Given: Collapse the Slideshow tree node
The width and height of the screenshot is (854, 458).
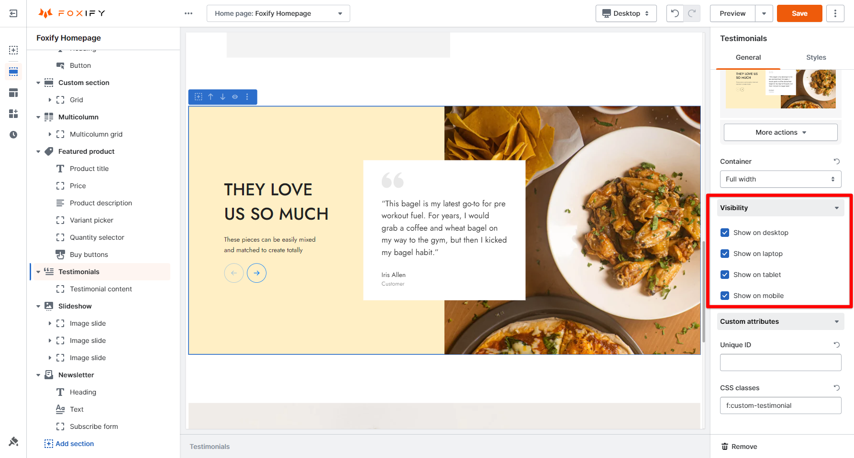Looking at the screenshot, I should pyautogui.click(x=38, y=306).
